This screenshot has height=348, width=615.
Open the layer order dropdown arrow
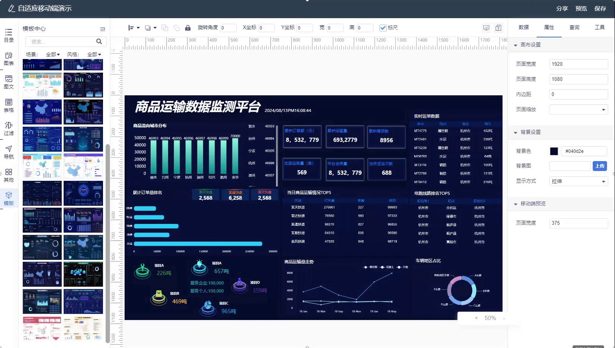point(155,28)
